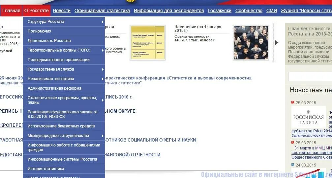The image size is (332, 178).
Task: Expand Государственная служба submenu arrow
Action: [103, 69]
